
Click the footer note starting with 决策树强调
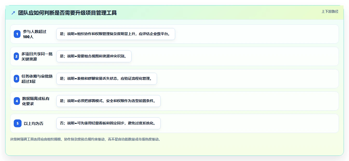coord(85,139)
